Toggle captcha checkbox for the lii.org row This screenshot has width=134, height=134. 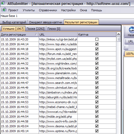pos(97,68)
